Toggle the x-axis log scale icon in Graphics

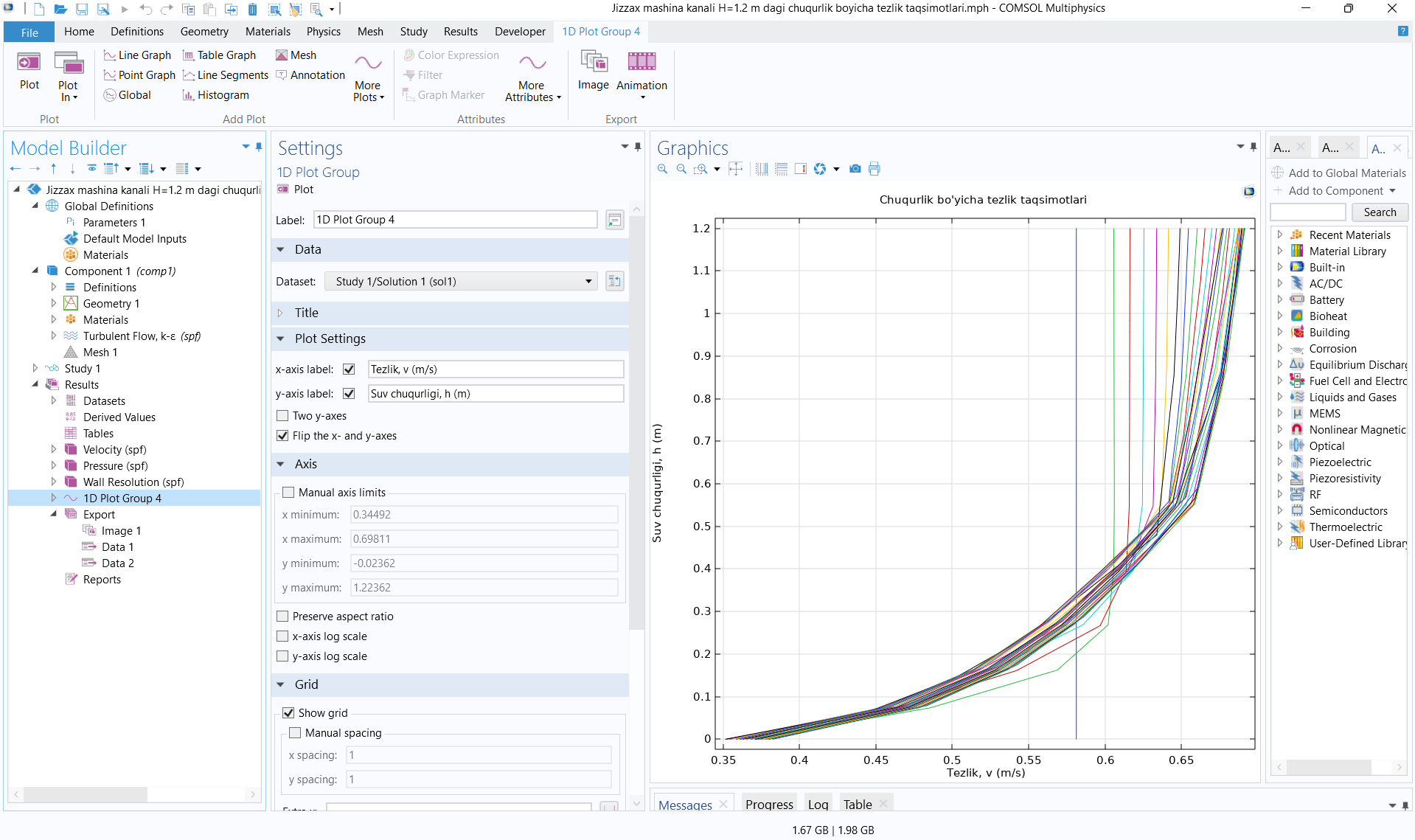[762, 169]
